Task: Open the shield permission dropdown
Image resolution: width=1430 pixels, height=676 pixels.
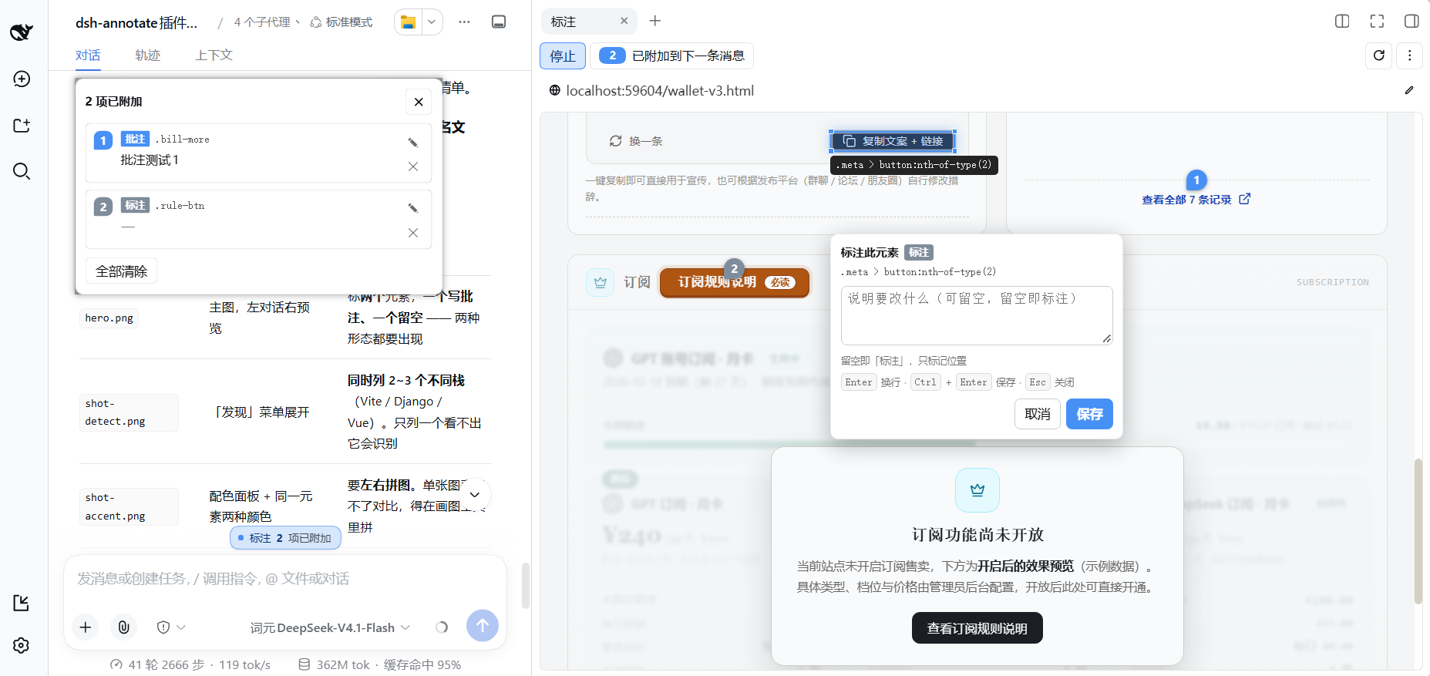Action: click(171, 627)
